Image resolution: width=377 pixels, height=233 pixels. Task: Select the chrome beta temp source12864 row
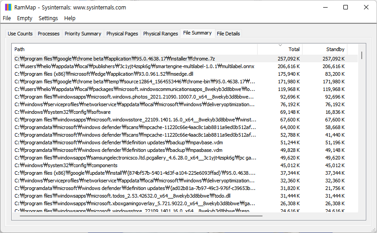tap(186, 82)
